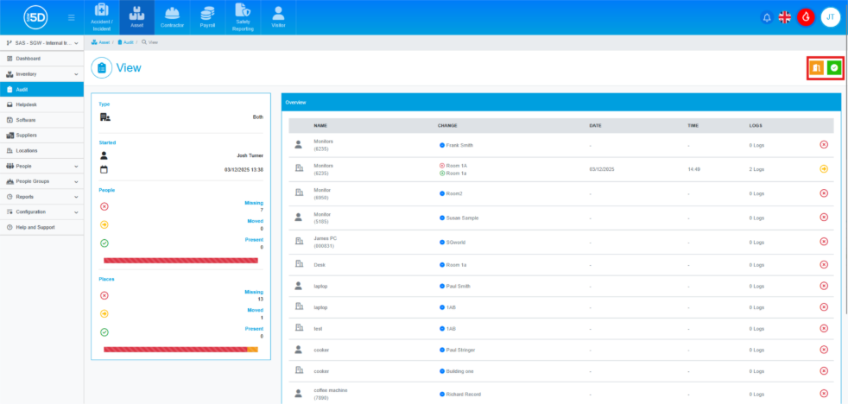Viewport: 848px width, 404px height.
Task: Open the Payroll module
Action: coord(207,17)
